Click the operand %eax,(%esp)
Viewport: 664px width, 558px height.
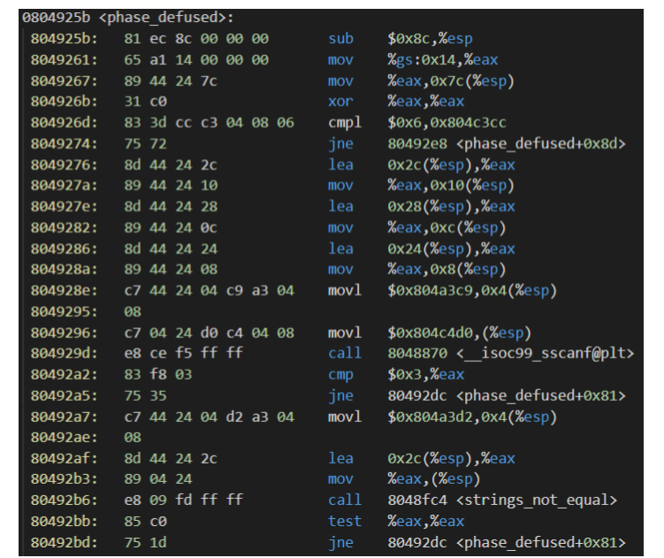434,478
